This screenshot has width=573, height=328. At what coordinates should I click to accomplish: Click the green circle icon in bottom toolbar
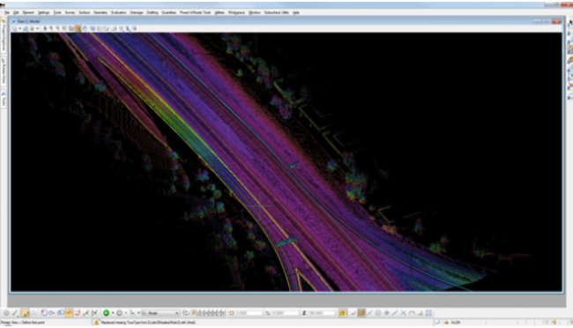click(x=106, y=313)
